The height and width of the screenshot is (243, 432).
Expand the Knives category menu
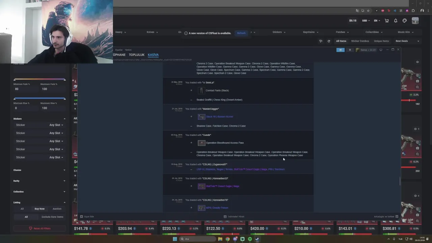152,32
